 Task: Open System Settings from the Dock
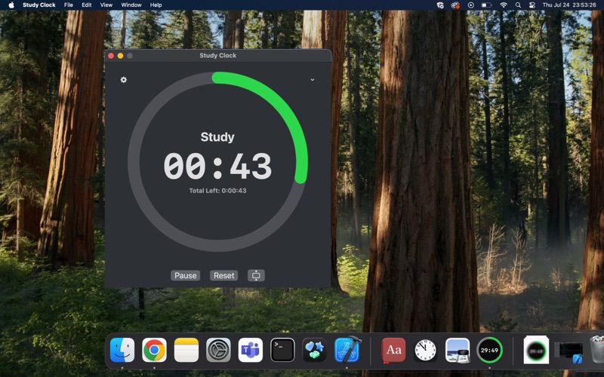(x=218, y=350)
